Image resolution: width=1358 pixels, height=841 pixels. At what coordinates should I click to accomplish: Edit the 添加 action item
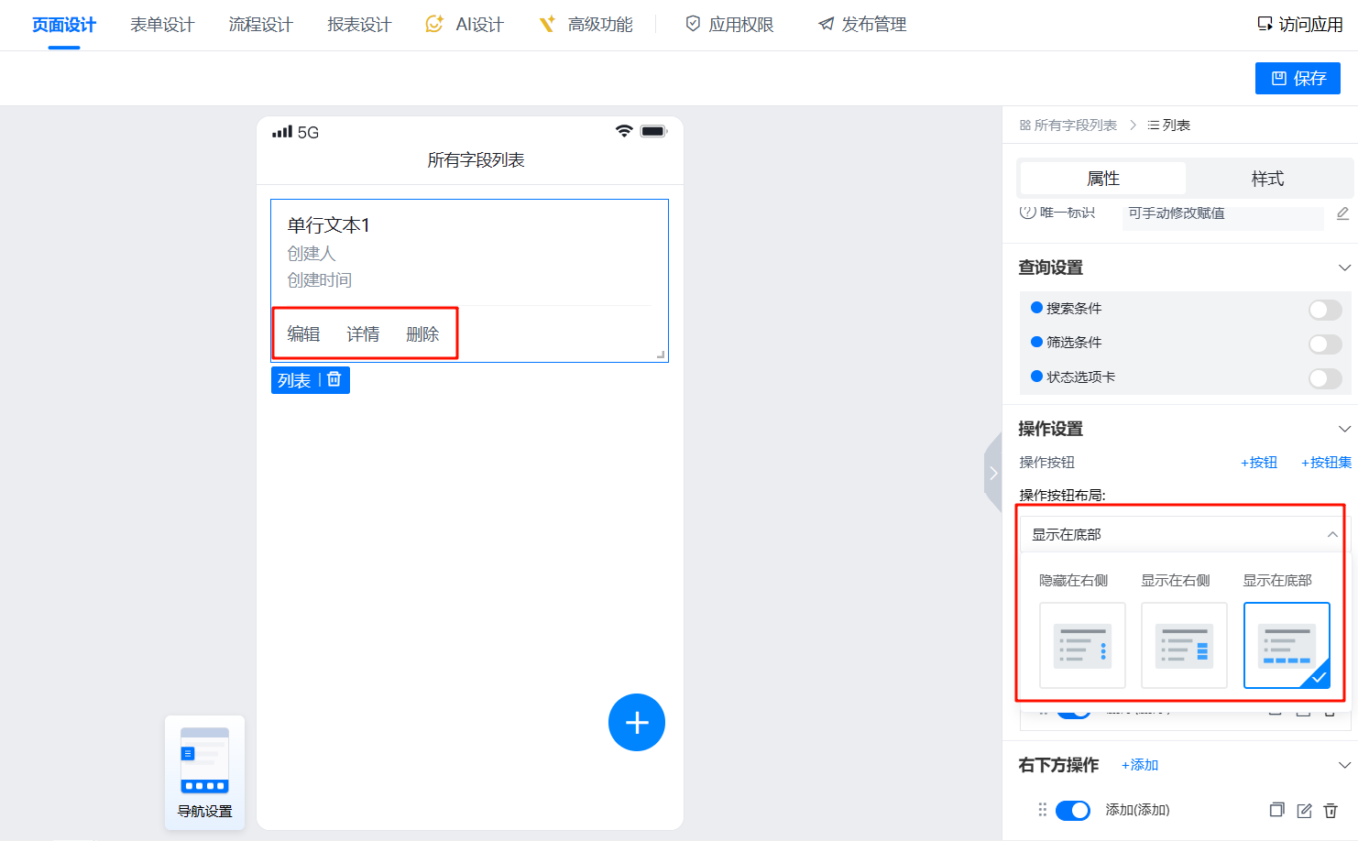[x=1304, y=810]
